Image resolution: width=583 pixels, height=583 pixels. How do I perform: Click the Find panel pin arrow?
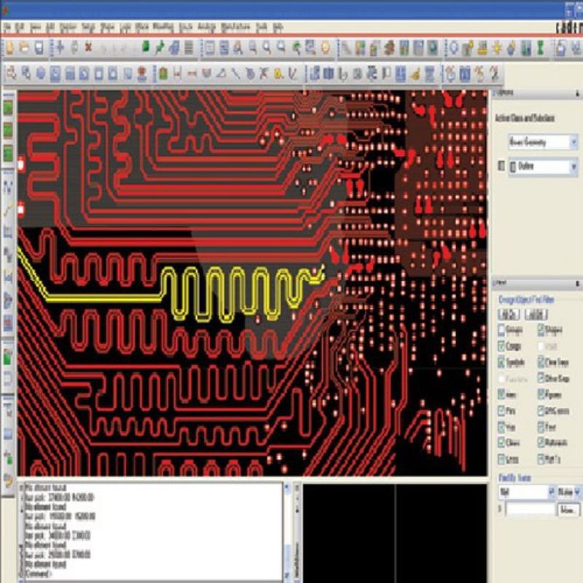[x=577, y=284]
